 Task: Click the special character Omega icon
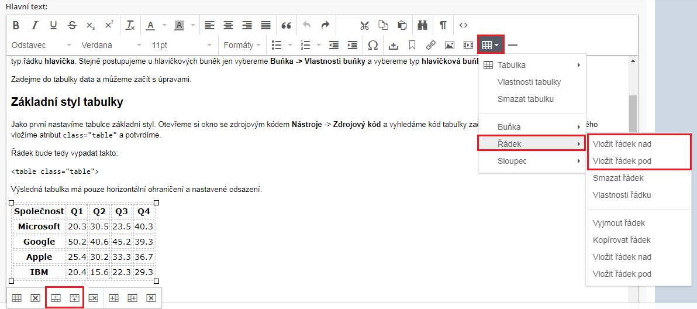pyautogui.click(x=372, y=45)
